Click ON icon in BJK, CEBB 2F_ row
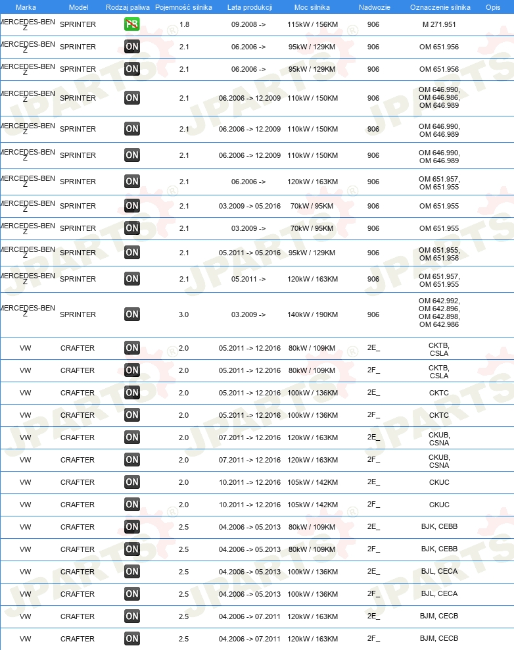 click(131, 549)
